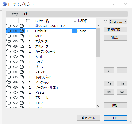Hide the スラブ layer

pos(15,62)
